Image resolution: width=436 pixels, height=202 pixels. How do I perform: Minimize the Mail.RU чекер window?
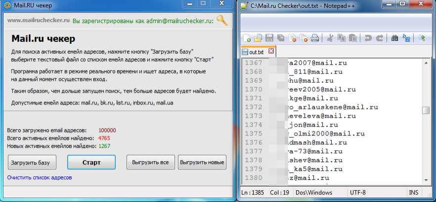click(x=190, y=3)
